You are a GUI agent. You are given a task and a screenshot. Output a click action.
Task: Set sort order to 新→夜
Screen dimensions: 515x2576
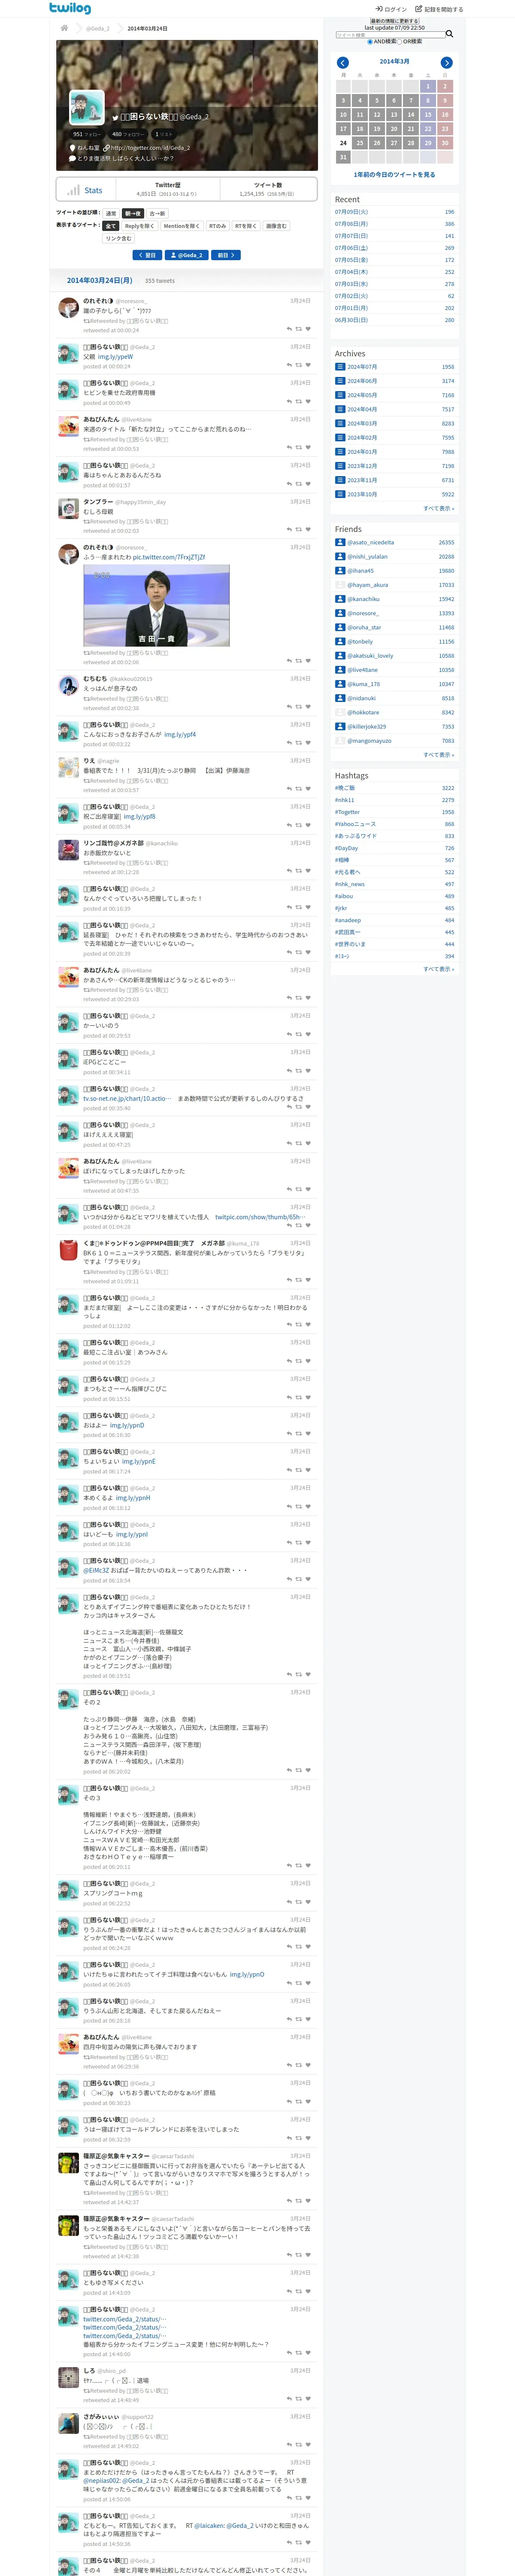[133, 213]
